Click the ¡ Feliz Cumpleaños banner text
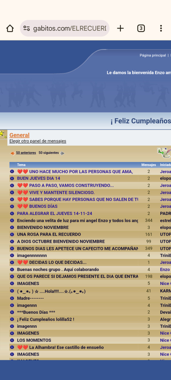 [141, 121]
